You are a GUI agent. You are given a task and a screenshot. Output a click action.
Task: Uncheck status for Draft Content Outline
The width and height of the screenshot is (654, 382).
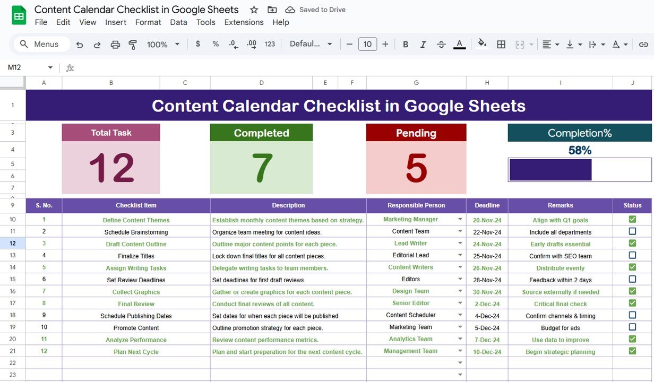[632, 243]
